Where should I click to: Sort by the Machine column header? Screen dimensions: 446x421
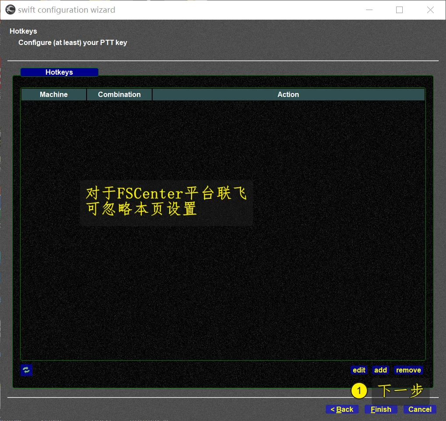[54, 95]
